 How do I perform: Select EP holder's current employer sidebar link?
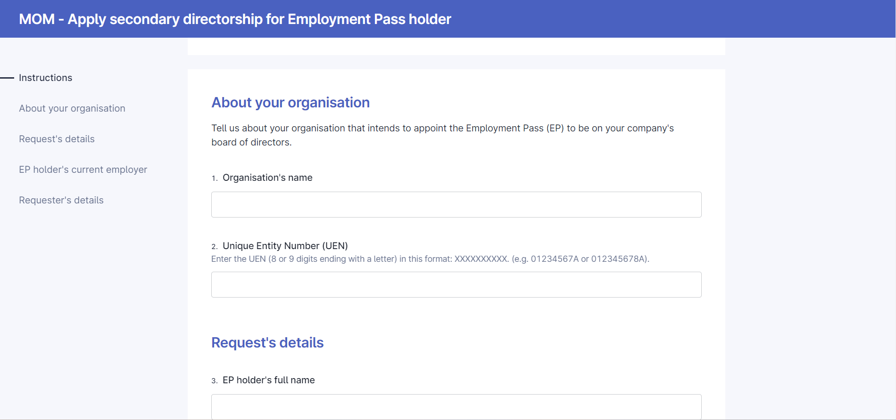tap(83, 170)
